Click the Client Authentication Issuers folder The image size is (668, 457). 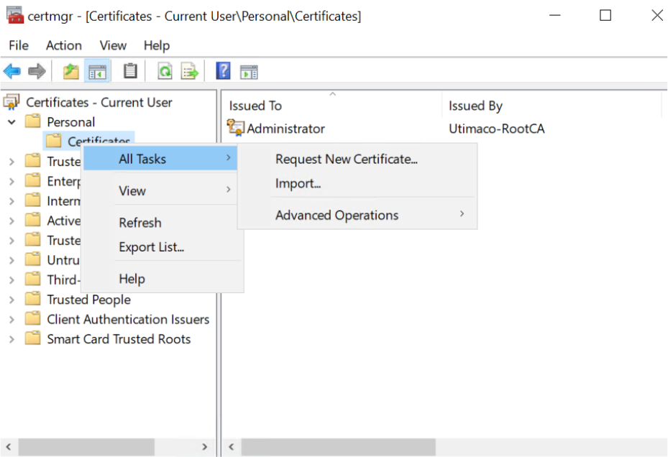[x=128, y=319]
